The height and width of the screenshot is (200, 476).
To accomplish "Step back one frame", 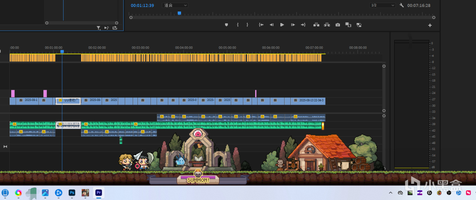I will [x=271, y=25].
